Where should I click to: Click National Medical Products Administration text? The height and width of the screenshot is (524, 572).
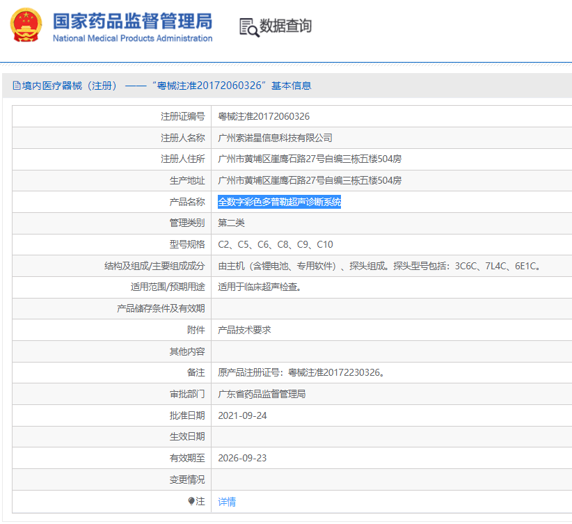click(x=132, y=38)
